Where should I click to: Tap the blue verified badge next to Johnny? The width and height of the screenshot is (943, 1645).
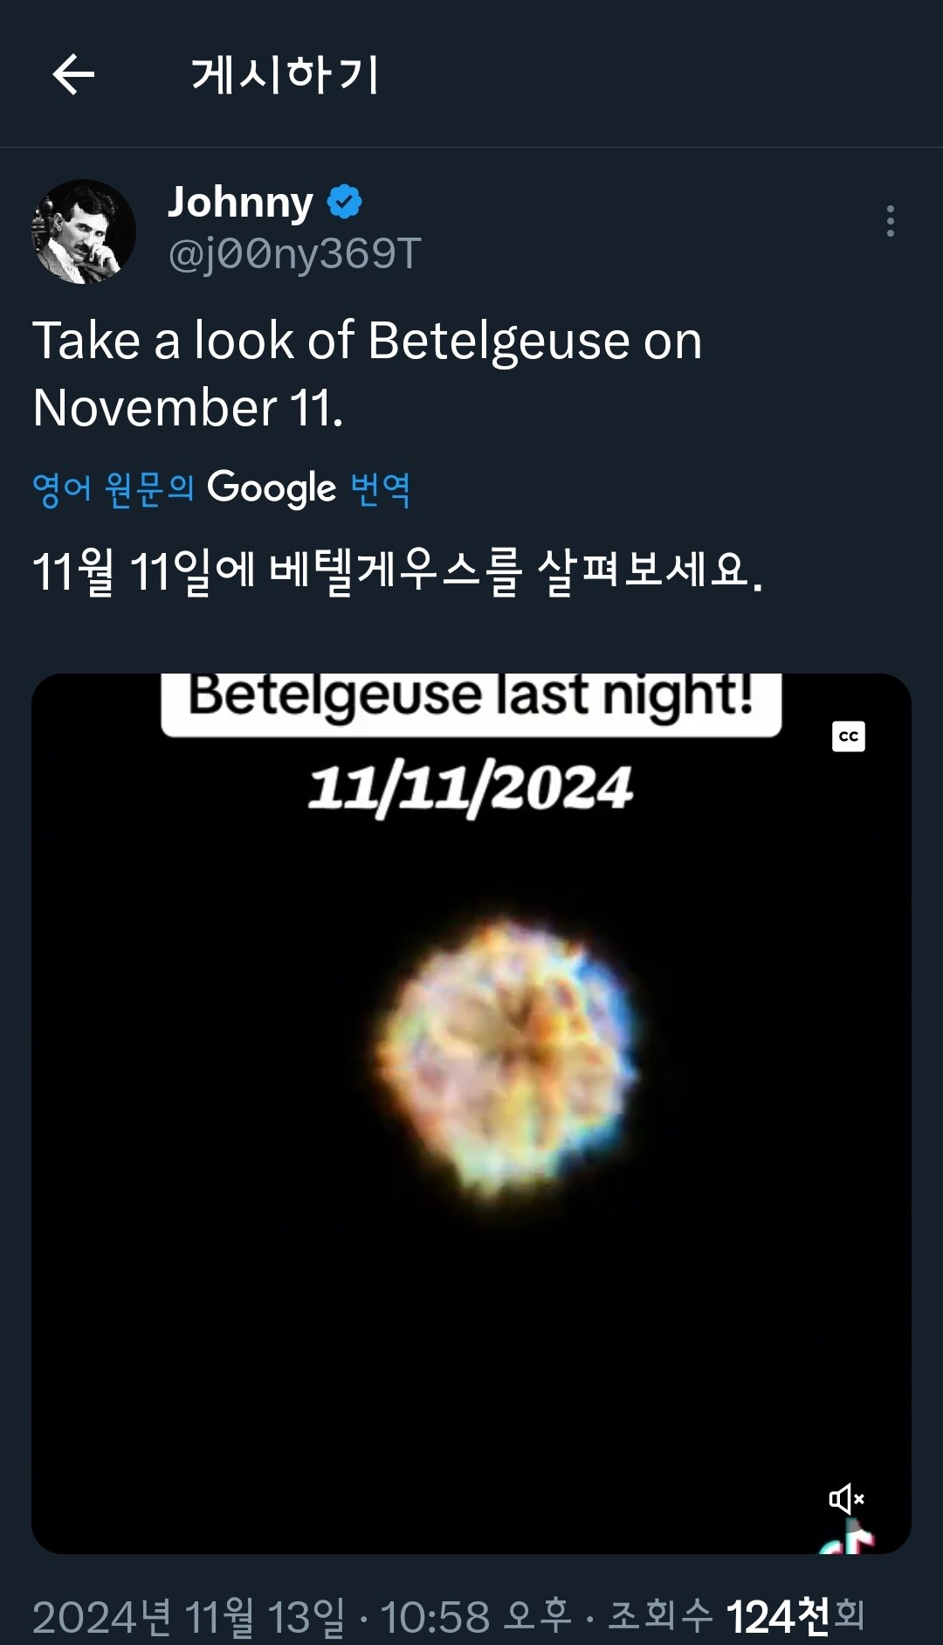tap(345, 202)
